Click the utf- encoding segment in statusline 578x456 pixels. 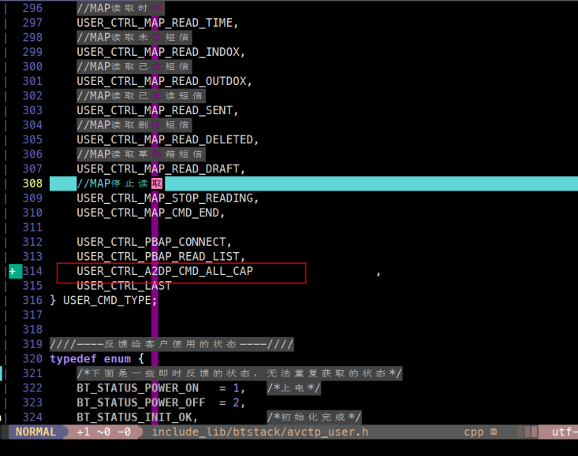(x=564, y=432)
